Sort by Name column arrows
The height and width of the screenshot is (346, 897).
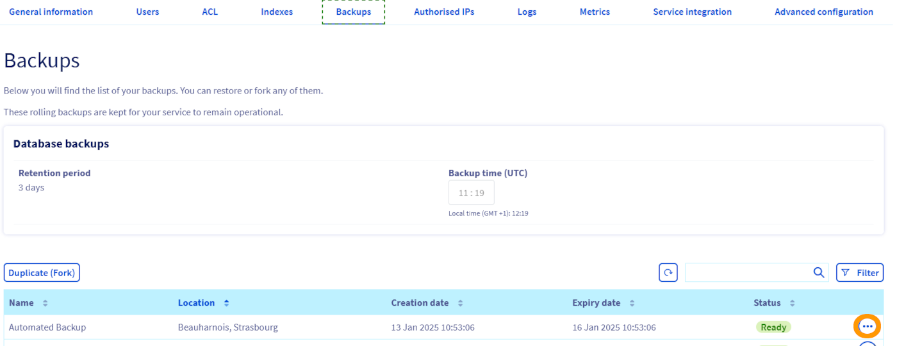pos(45,303)
